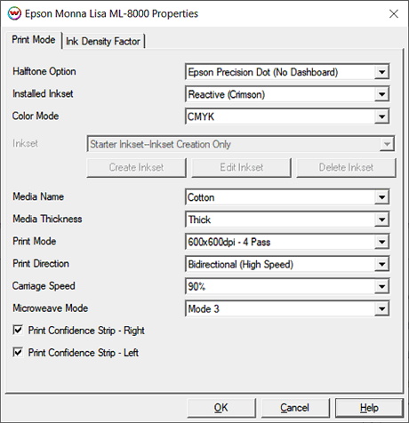Expand the Installed Inkset dropdown
This screenshot has width=409, height=423.
coord(287,94)
